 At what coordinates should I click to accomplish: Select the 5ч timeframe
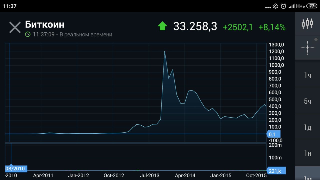[307, 101]
